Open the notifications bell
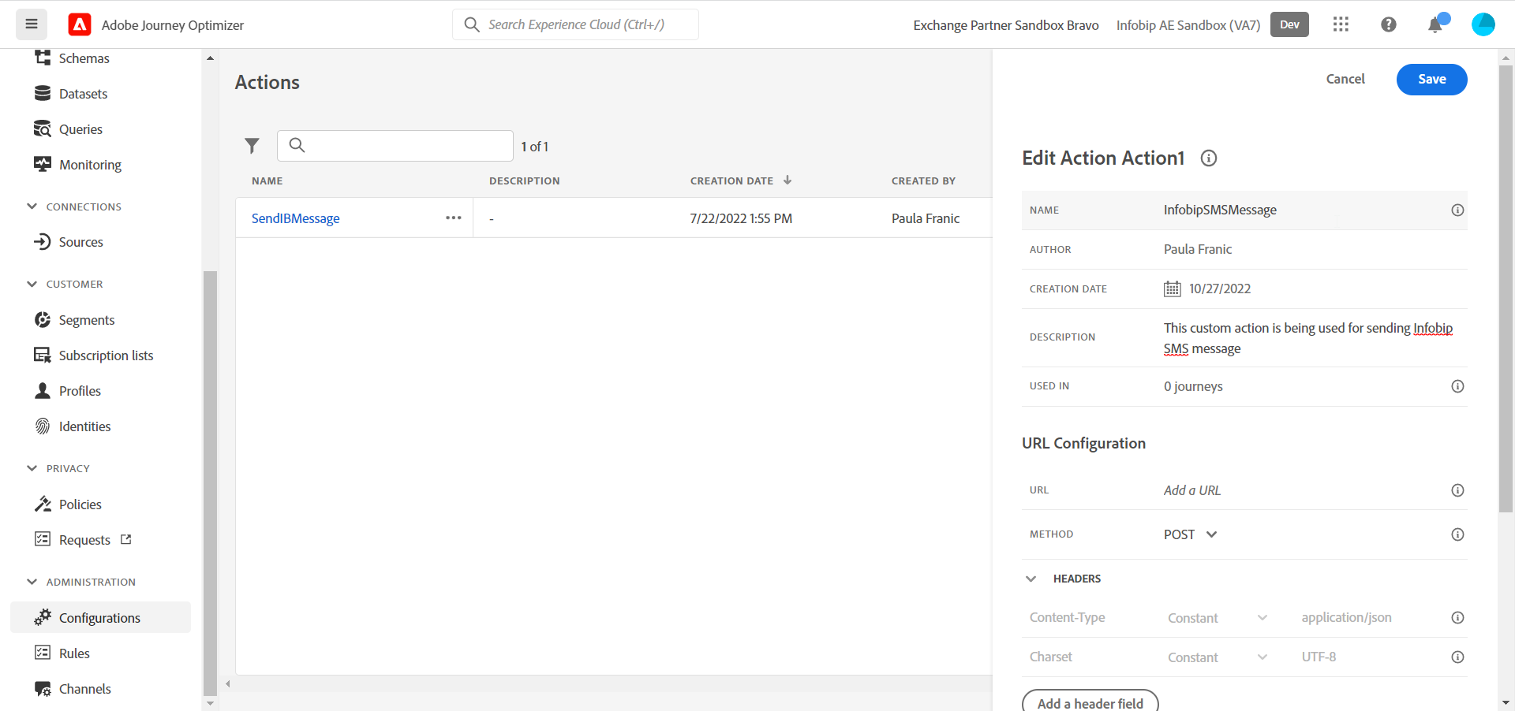This screenshot has width=1515, height=711. 1435,25
